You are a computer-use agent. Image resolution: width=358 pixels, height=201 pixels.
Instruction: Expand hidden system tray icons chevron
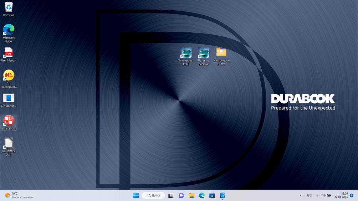click(301, 196)
